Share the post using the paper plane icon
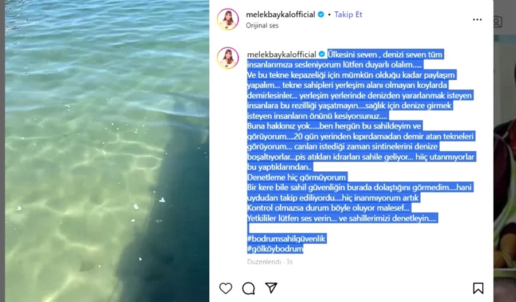This screenshot has height=302, width=516. (271, 288)
